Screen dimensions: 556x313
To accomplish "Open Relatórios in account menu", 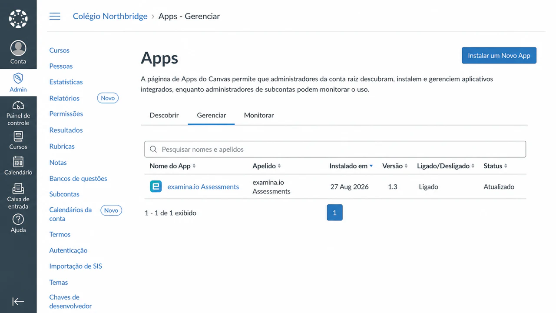I will click(64, 98).
